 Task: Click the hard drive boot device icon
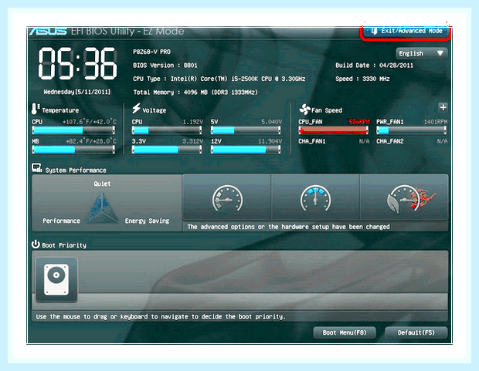[x=56, y=280]
